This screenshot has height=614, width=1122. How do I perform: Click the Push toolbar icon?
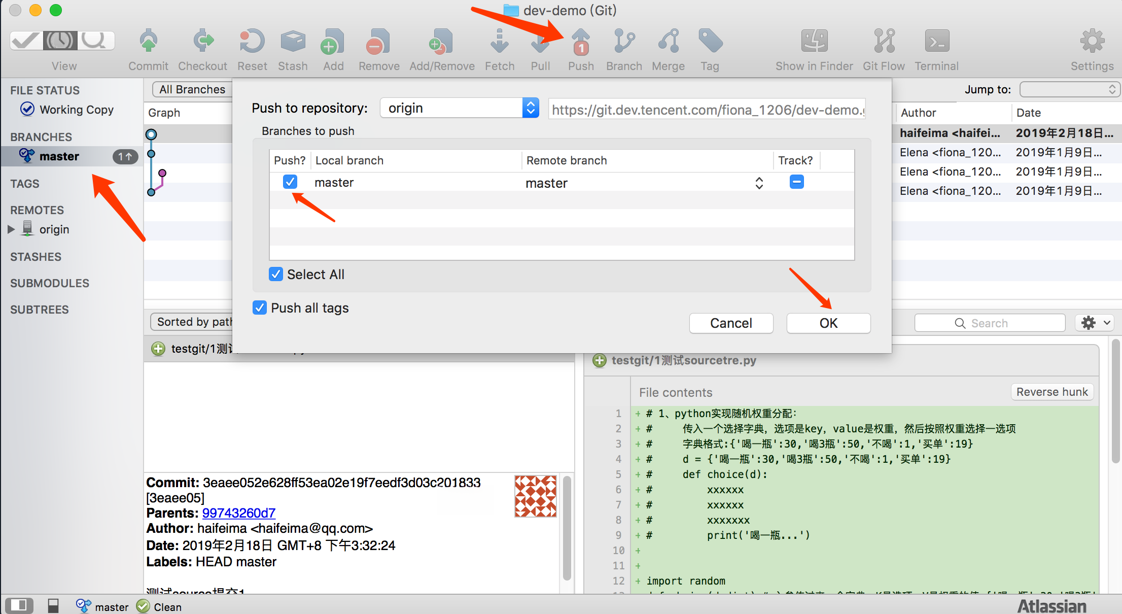click(581, 50)
